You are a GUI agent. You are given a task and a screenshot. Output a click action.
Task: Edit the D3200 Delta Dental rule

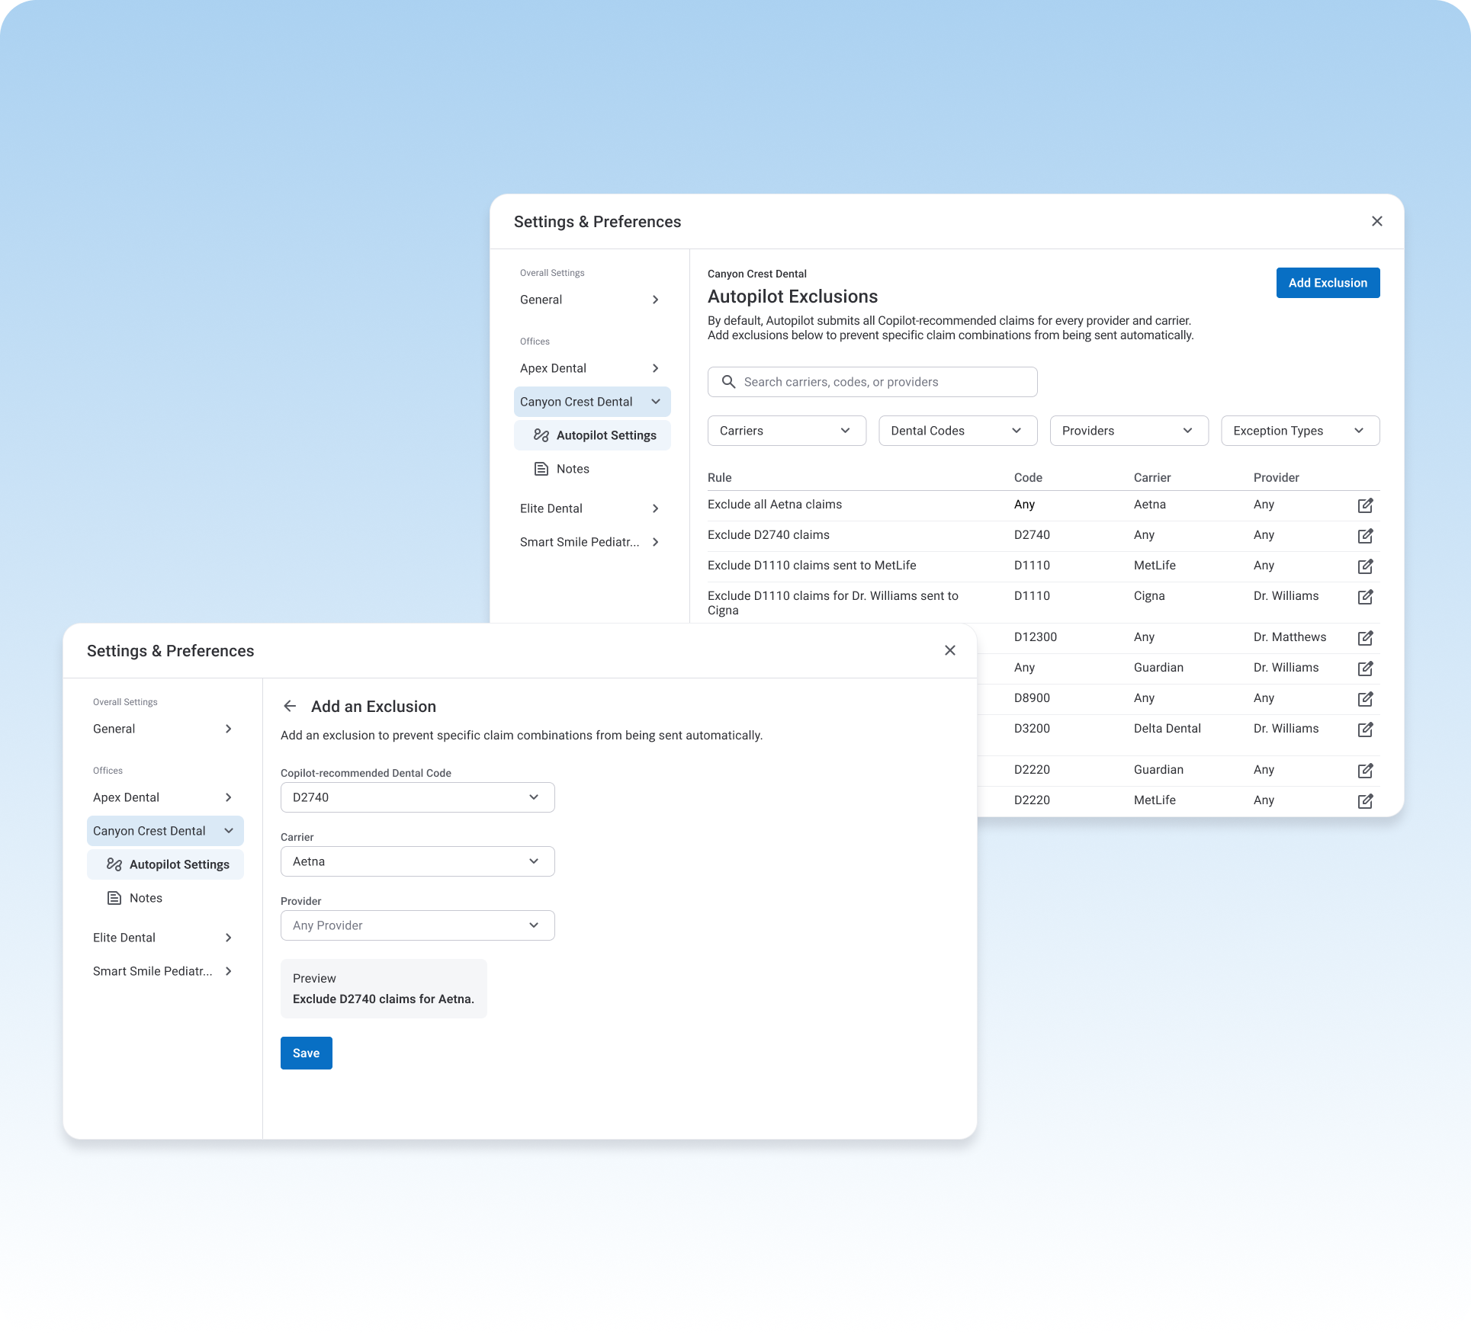coord(1365,730)
